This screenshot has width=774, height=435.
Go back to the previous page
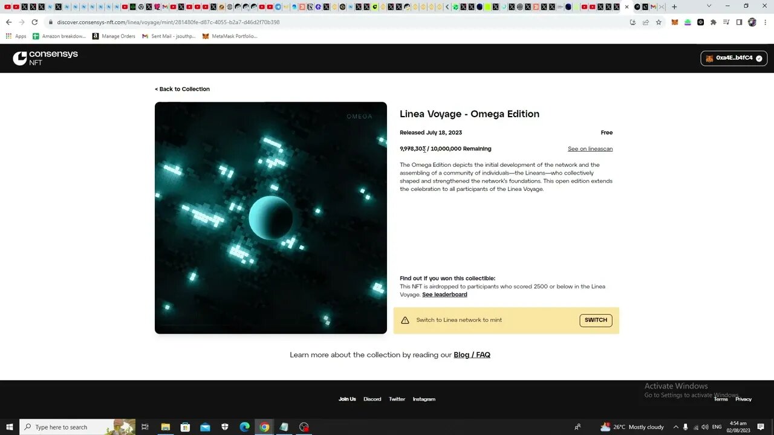(8, 22)
